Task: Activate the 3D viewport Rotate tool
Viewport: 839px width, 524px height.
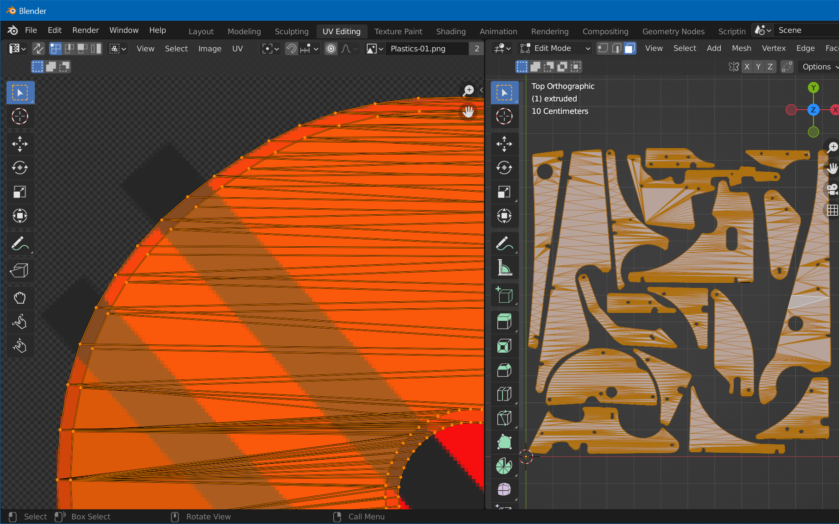Action: click(504, 168)
